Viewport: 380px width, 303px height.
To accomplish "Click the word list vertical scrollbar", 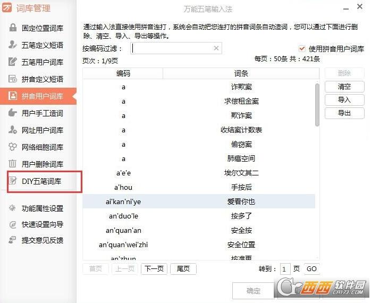I will [x=317, y=105].
